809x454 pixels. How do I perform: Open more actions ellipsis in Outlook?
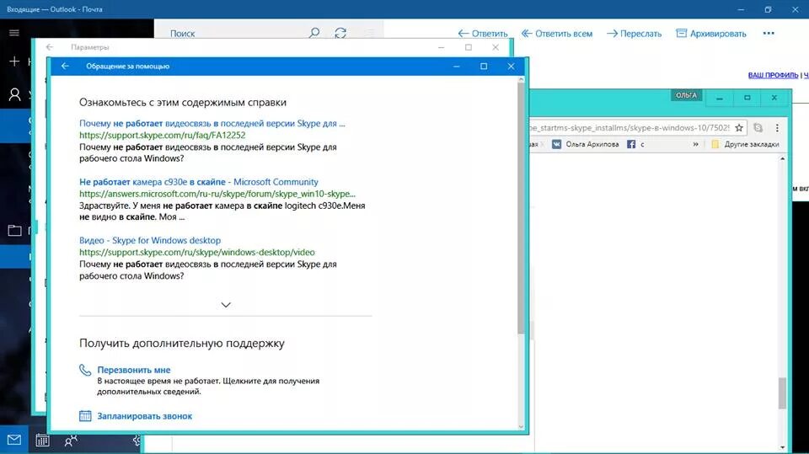pyautogui.click(x=769, y=34)
